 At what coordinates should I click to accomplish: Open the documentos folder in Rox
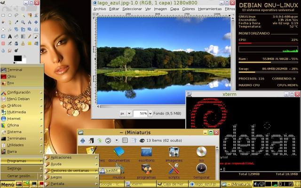pos(119,155)
